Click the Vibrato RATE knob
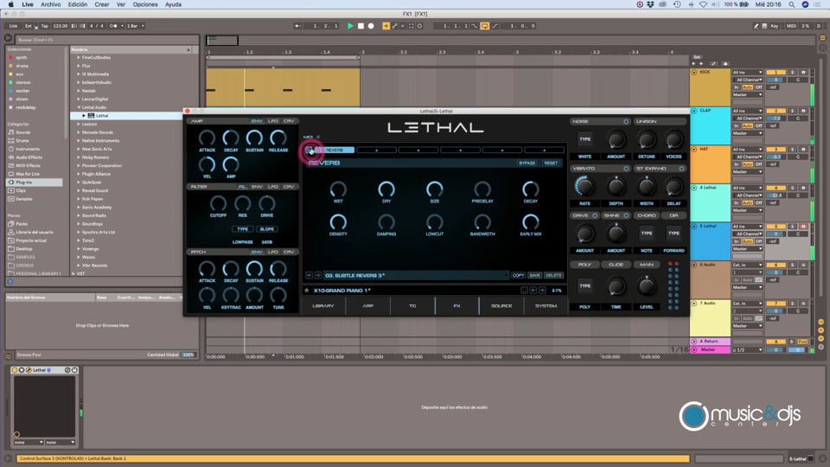The height and width of the screenshot is (467, 830). [x=584, y=187]
